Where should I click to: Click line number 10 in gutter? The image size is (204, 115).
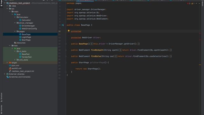coord(59,31)
